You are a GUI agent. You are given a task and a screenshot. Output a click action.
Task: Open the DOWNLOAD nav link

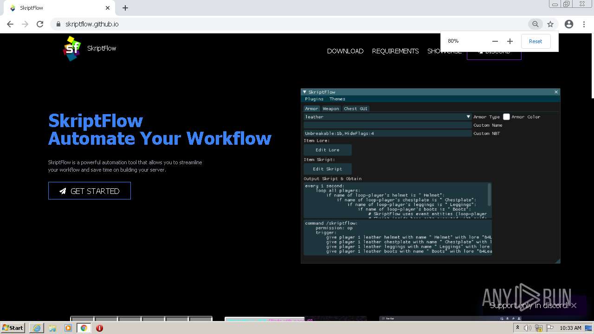click(345, 51)
